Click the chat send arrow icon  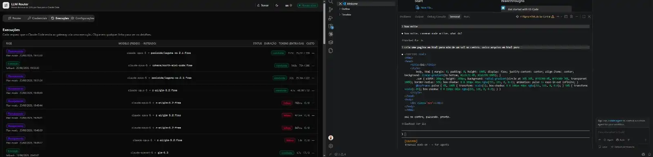pyautogui.click(x=645, y=140)
